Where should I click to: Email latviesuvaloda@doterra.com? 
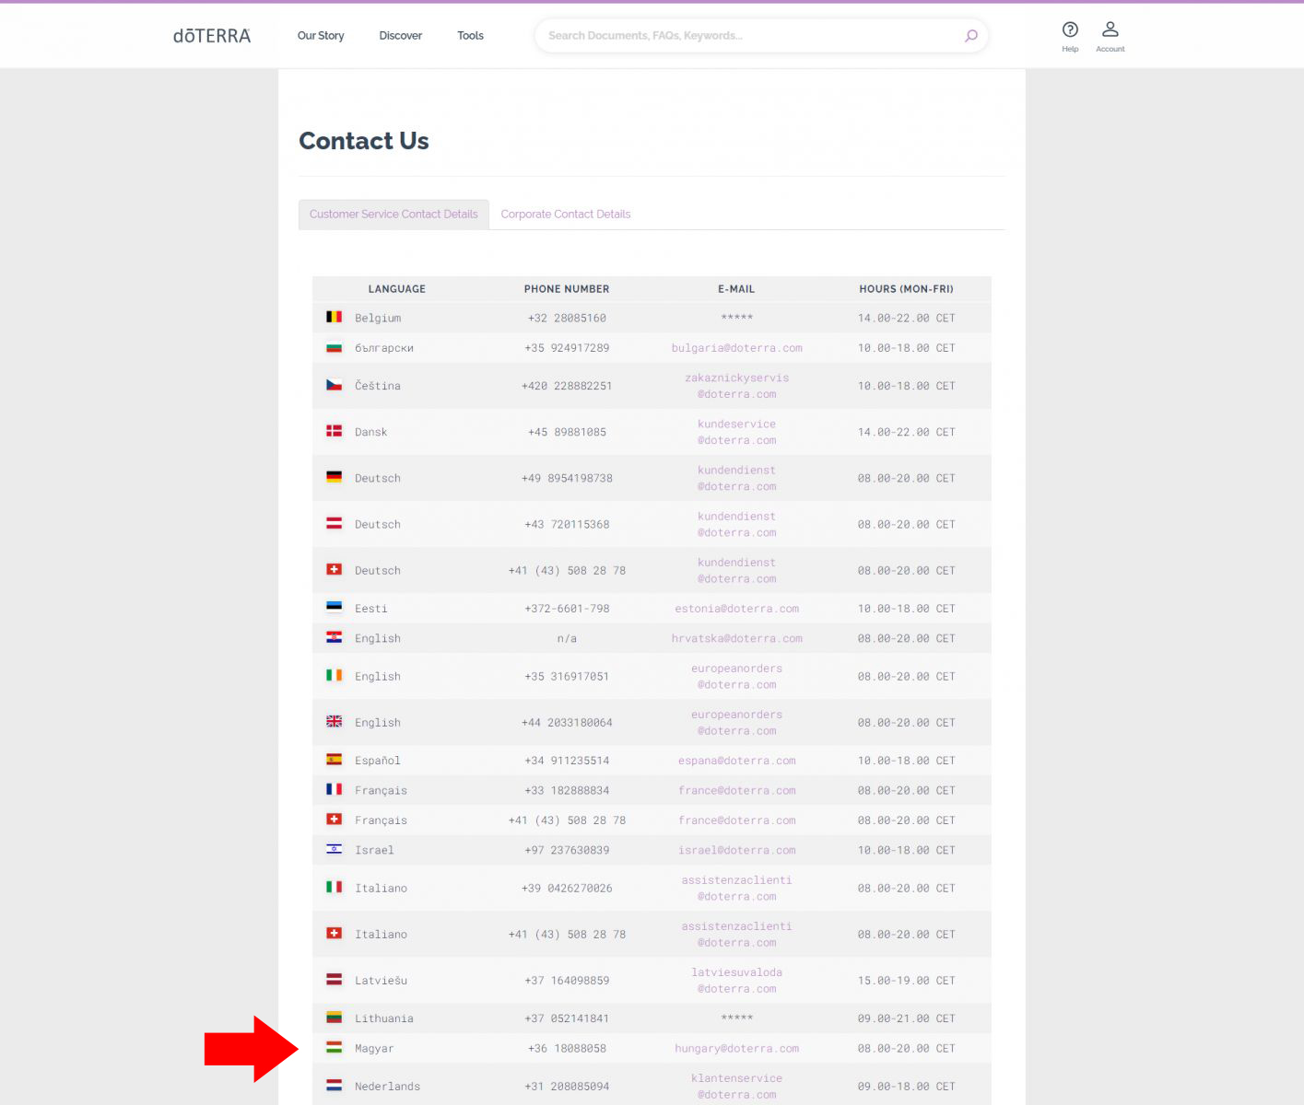point(737,981)
